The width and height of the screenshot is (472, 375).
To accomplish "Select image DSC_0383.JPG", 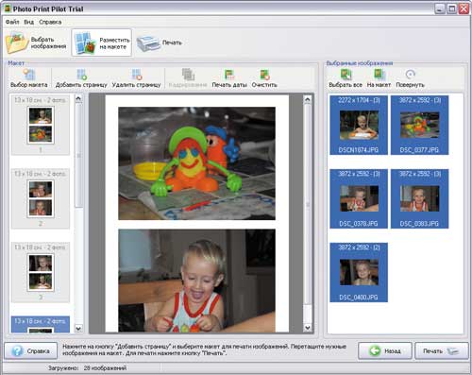I will [x=419, y=198].
